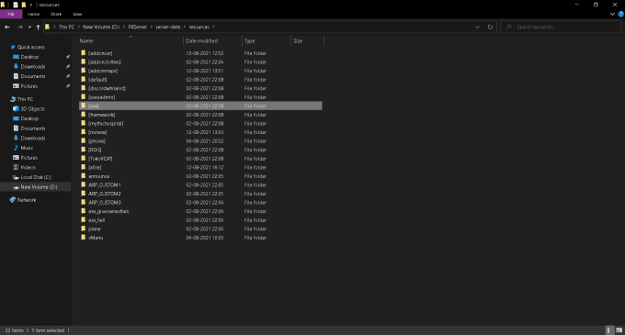Click This PC in the address bar
The image size is (625, 335).
(66, 27)
